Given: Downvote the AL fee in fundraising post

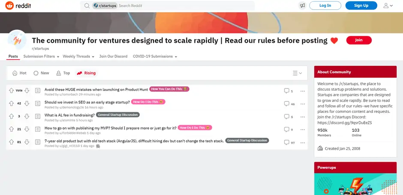Looking at the screenshot, I should click(27, 116).
